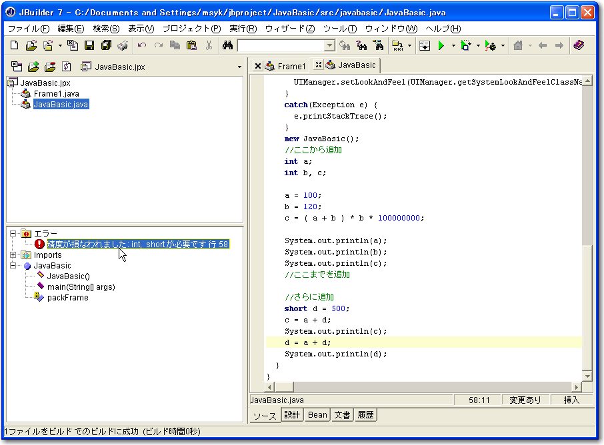Click the binoculars Find icon

pyautogui.click(x=227, y=45)
